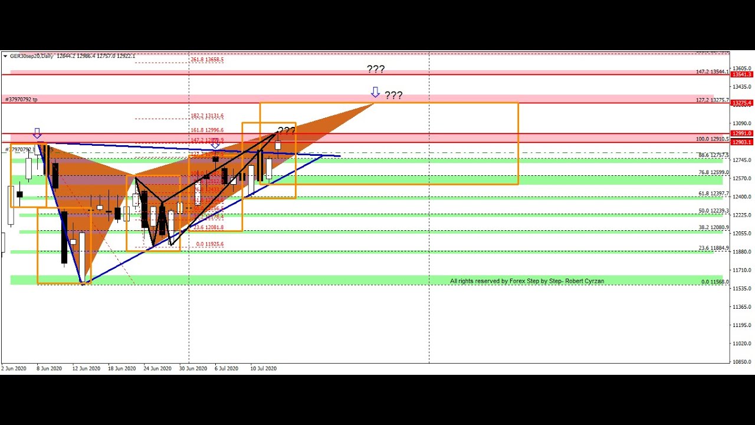
Task: Click the red 12903.1 price tag
Action: [742, 142]
